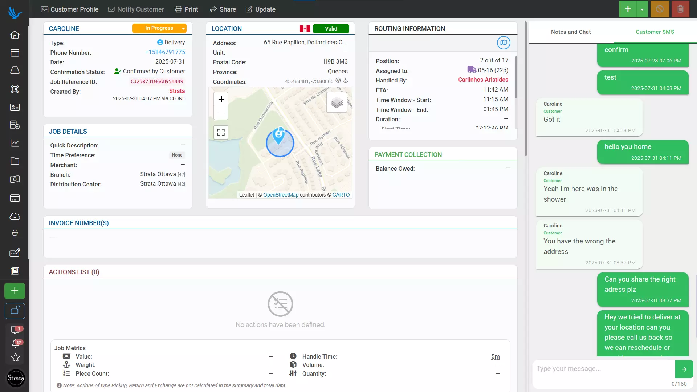Screen dimensions: 697x392
Task: Toggle the lock icon in sidebar
Action: pyautogui.click(x=15, y=311)
